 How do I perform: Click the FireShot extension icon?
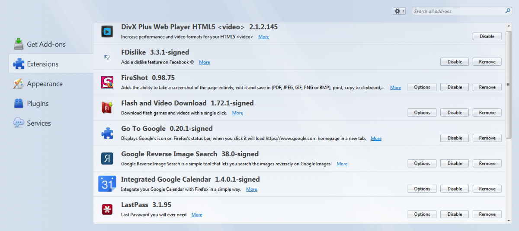click(x=107, y=82)
